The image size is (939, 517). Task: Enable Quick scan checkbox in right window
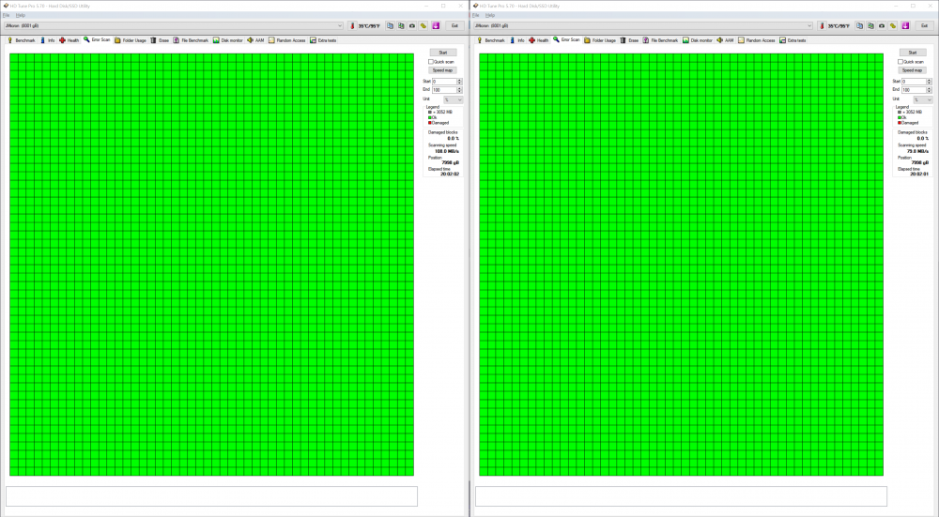[x=901, y=62]
